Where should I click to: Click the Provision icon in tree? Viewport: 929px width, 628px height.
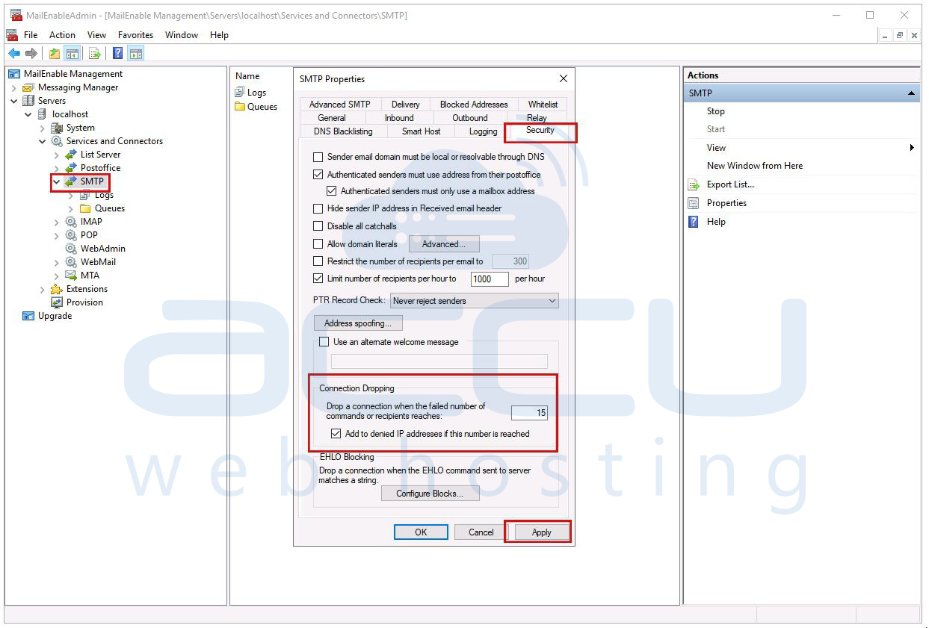point(56,302)
